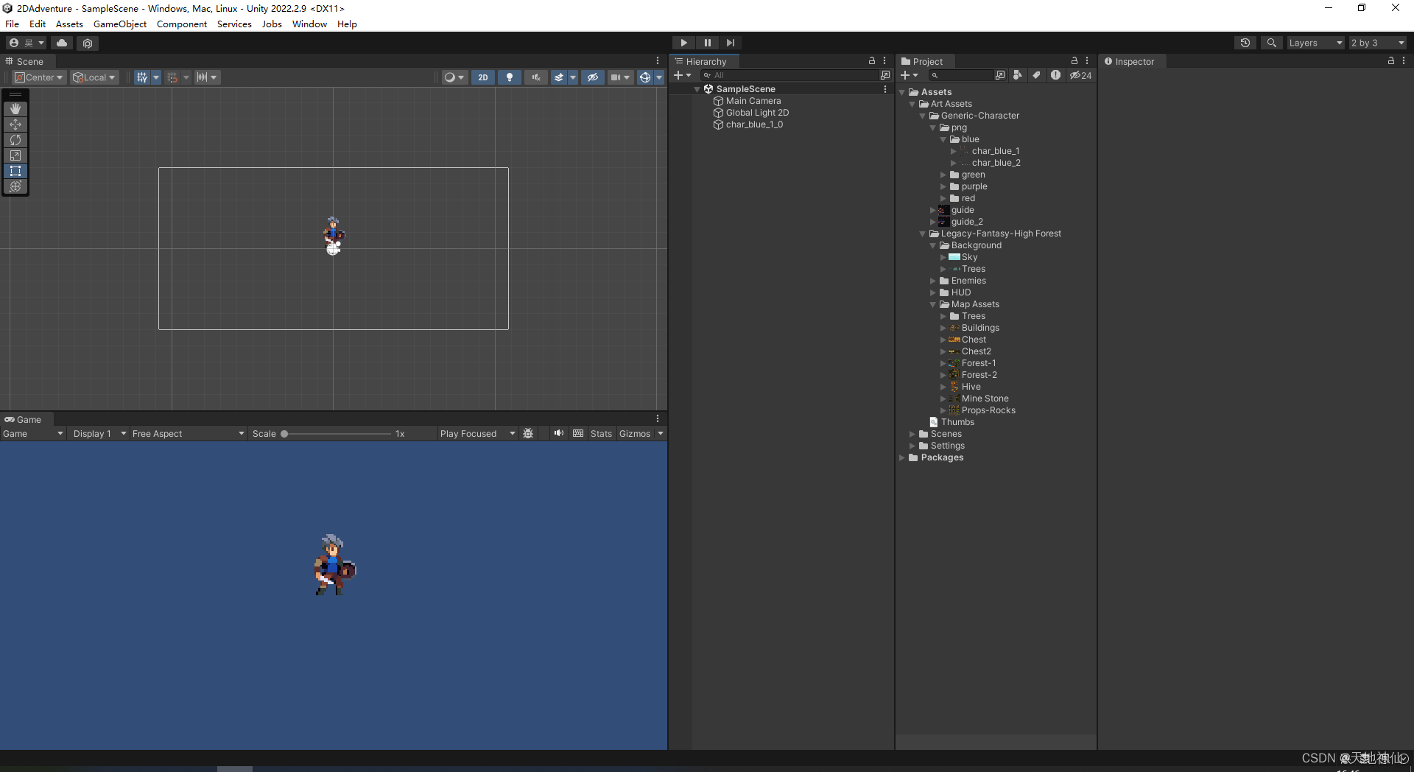Toggle scene lighting bulb icon

[x=509, y=77]
